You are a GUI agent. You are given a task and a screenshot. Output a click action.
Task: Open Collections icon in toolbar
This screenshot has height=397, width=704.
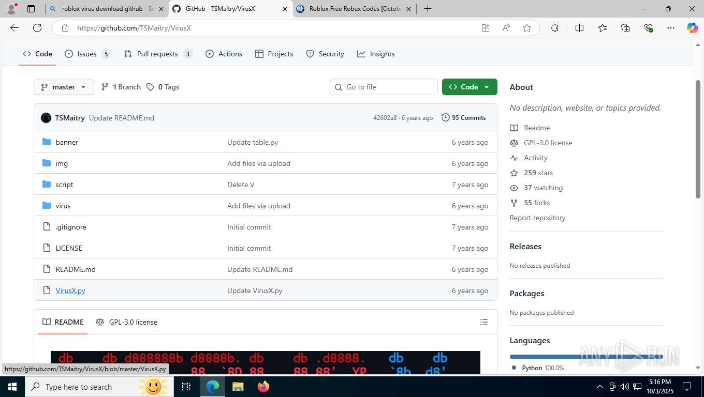click(625, 28)
